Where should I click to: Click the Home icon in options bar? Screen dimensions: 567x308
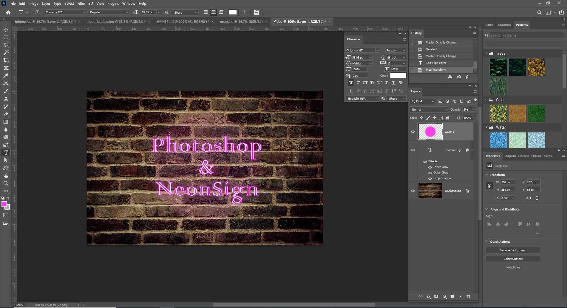(8, 12)
